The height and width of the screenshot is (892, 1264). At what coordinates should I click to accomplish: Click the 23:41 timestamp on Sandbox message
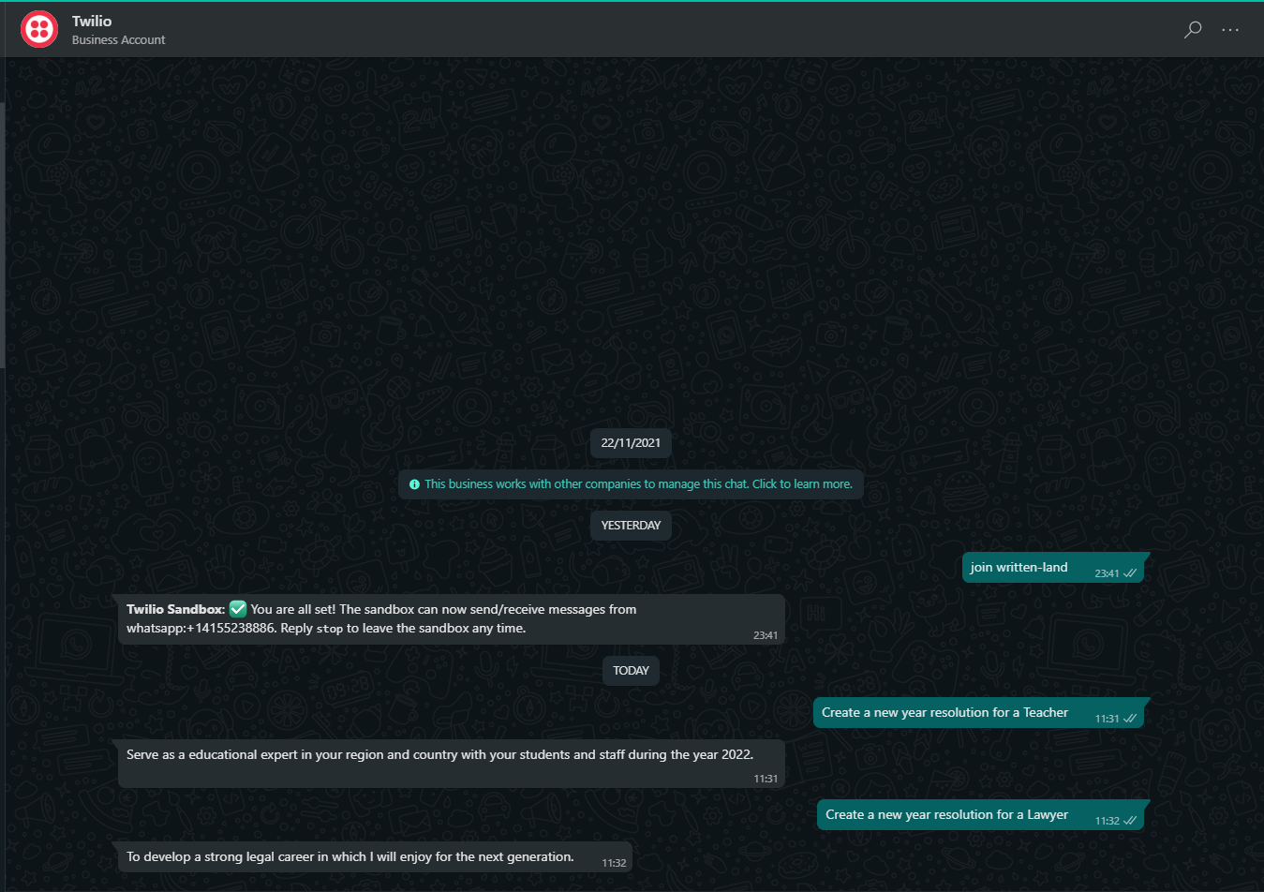tap(766, 635)
